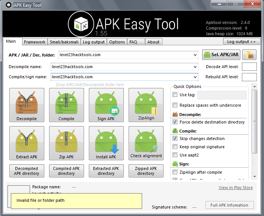The width and height of the screenshot is (264, 216).
Task: Click the Quick Options scroll up arrow
Action: tap(255, 86)
